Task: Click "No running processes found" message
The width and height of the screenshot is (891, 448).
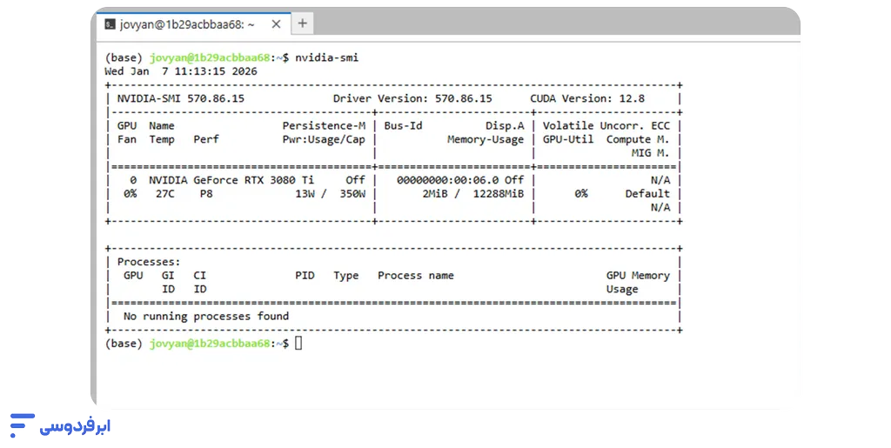Action: pos(205,316)
